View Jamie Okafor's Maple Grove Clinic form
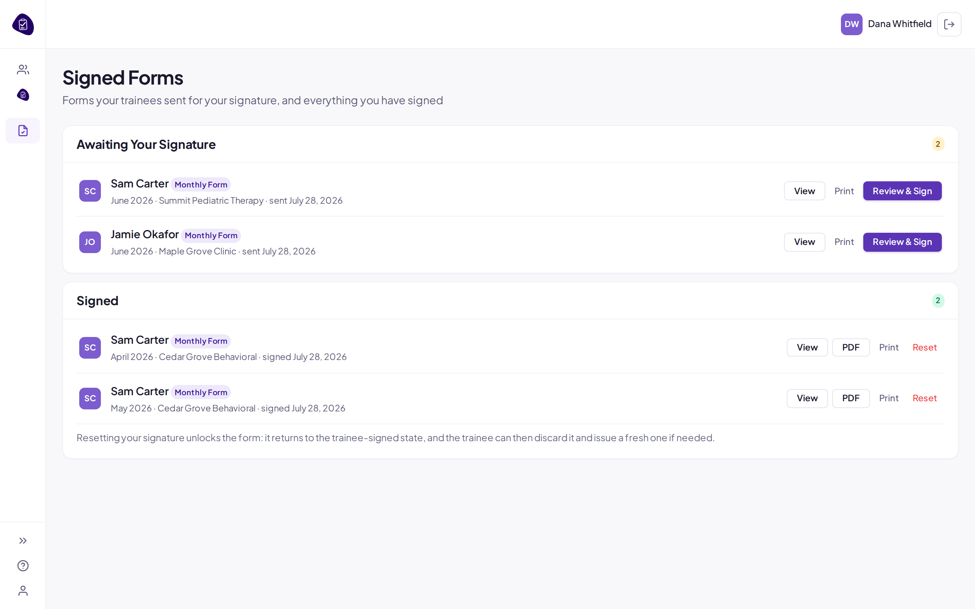Viewport: 975px width, 609px height. [804, 242]
